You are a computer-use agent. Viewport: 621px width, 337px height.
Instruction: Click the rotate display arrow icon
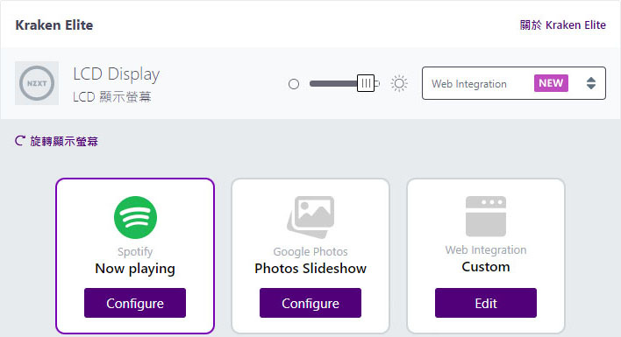(20, 141)
